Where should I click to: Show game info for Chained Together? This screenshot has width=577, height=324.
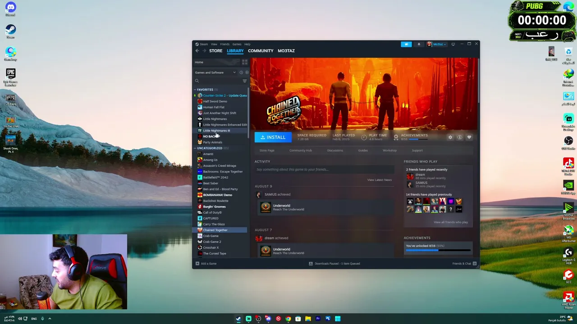(x=459, y=137)
